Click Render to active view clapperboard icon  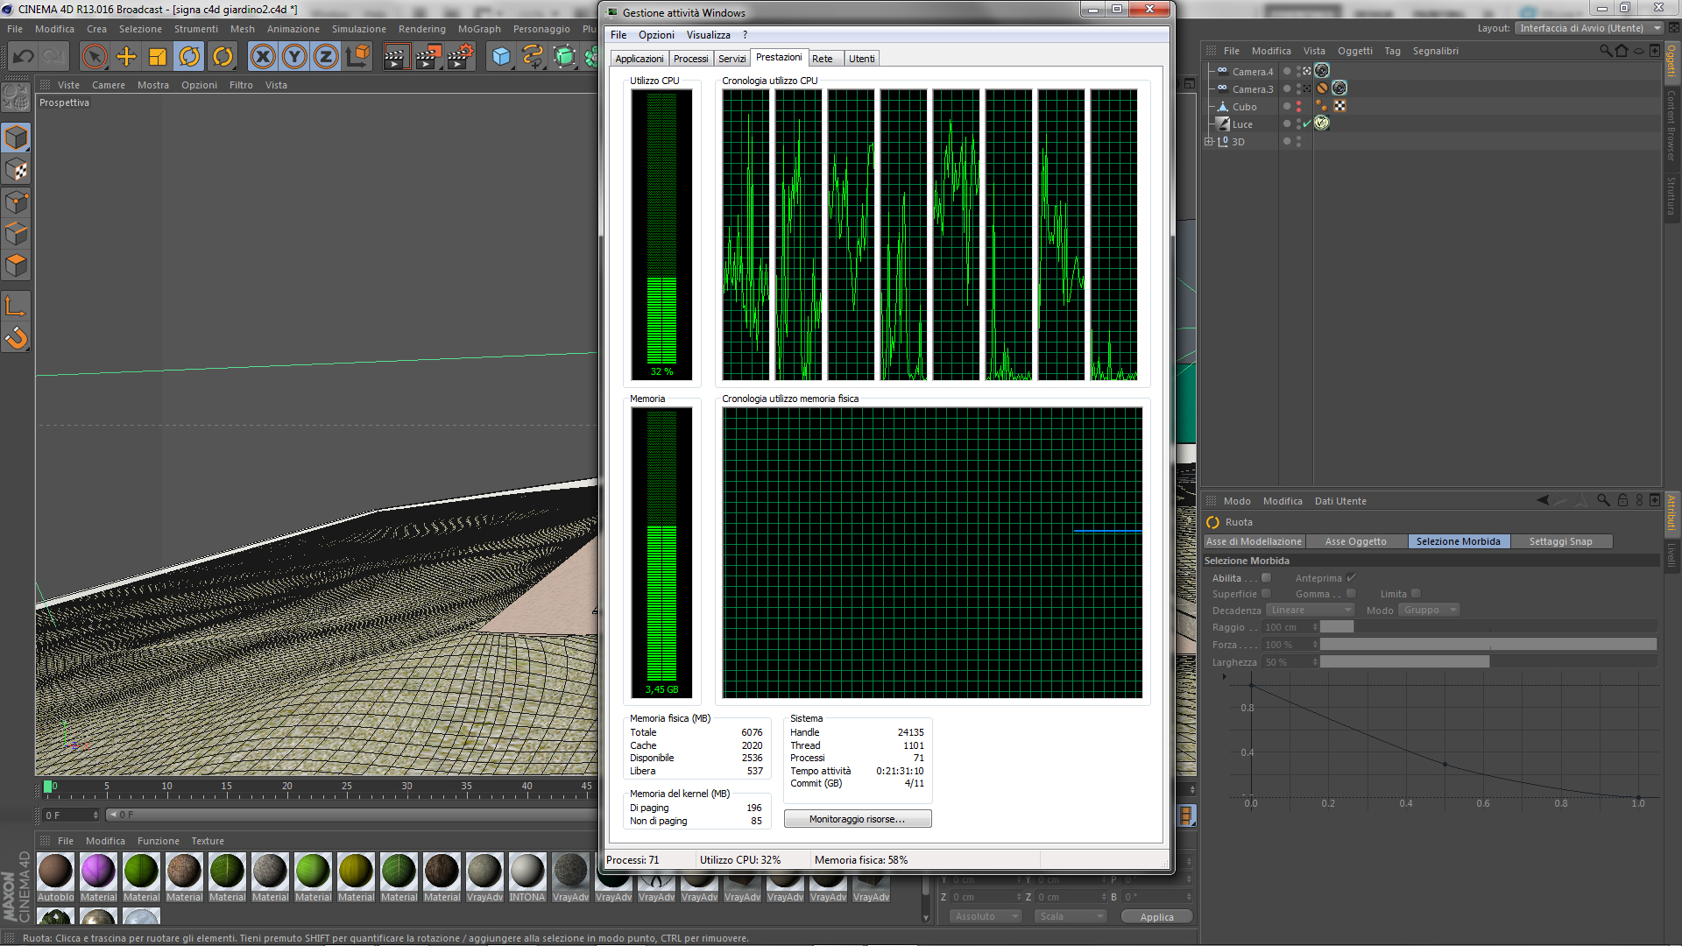[x=395, y=57]
